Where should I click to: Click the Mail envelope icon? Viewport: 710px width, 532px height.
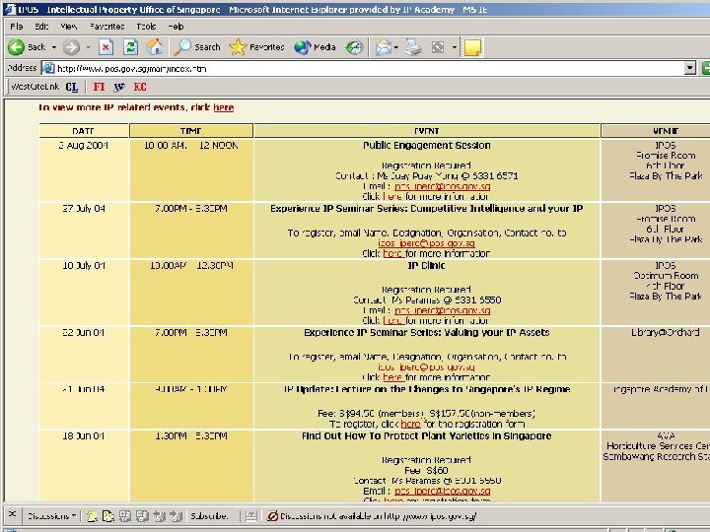point(383,47)
